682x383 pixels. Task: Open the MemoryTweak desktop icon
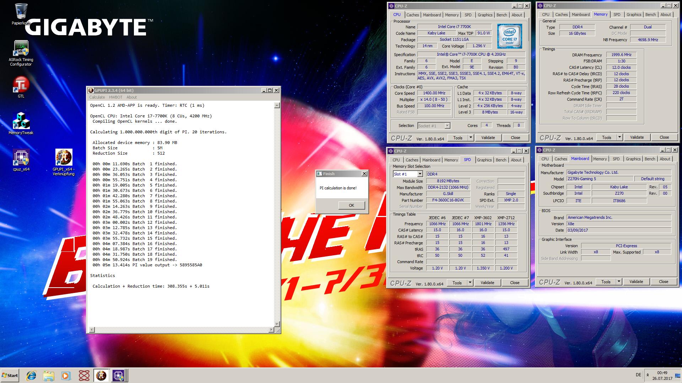click(21, 123)
